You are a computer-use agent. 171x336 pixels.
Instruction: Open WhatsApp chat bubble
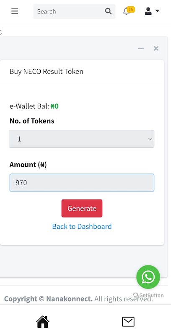[x=148, y=277]
